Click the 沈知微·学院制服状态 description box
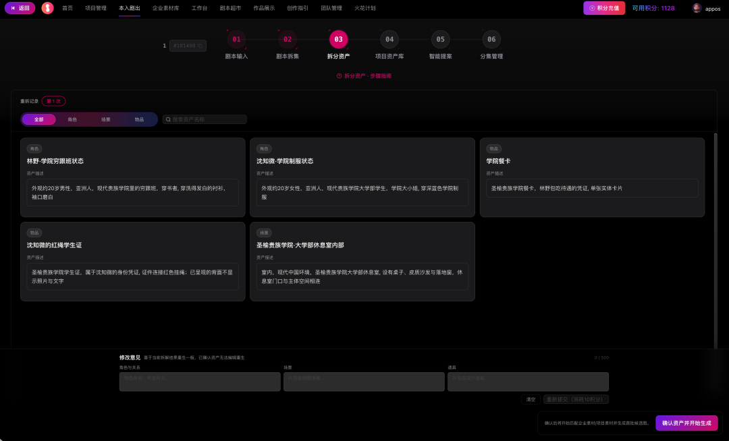This screenshot has width=729, height=441. coord(362,193)
